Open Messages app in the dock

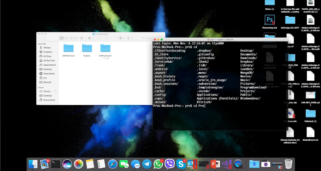tap(135, 164)
